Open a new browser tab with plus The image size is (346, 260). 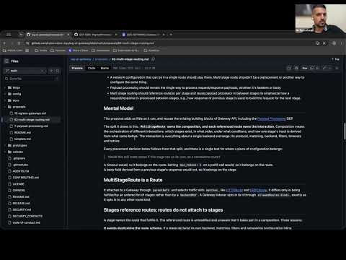[171, 35]
